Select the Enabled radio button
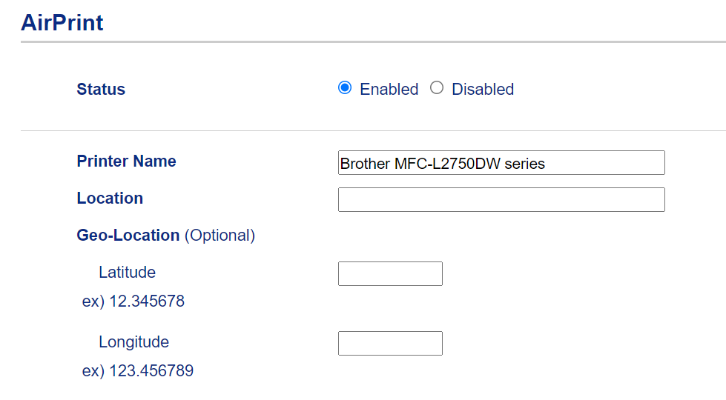Image resolution: width=726 pixels, height=400 pixels. click(x=344, y=88)
